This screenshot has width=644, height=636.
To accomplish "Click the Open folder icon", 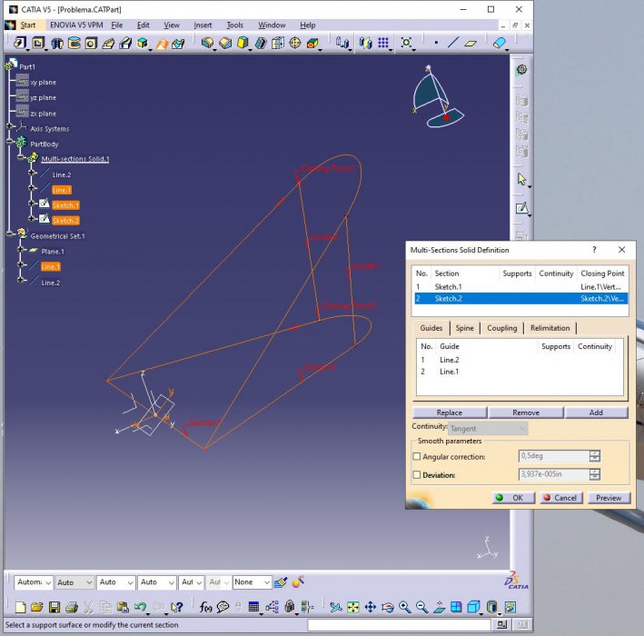I will [37, 607].
